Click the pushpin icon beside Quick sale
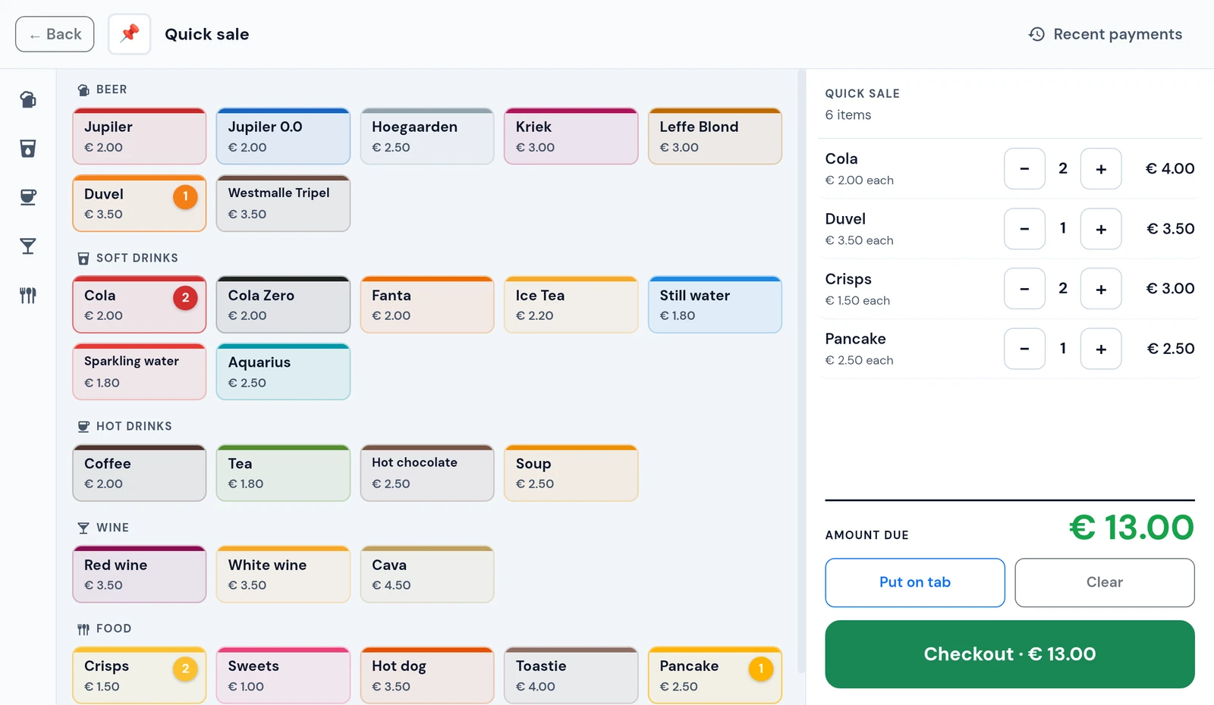The image size is (1214, 705). (x=130, y=34)
